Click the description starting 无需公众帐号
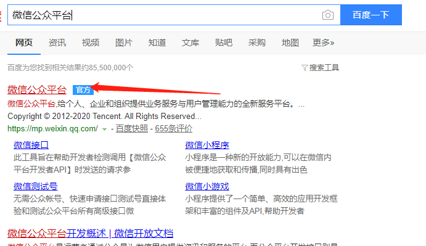Image resolution: width=426 pixels, height=246 pixels. [89, 205]
